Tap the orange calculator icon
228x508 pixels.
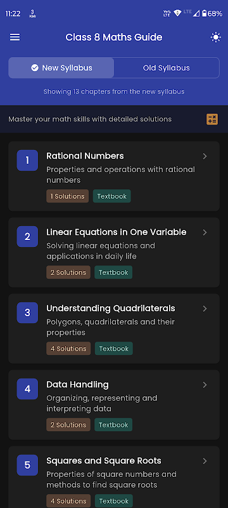coord(212,119)
